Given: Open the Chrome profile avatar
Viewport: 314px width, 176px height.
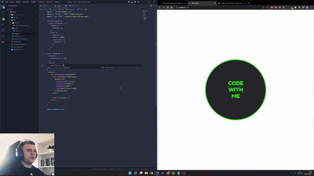Looking at the screenshot, I should (307, 8).
